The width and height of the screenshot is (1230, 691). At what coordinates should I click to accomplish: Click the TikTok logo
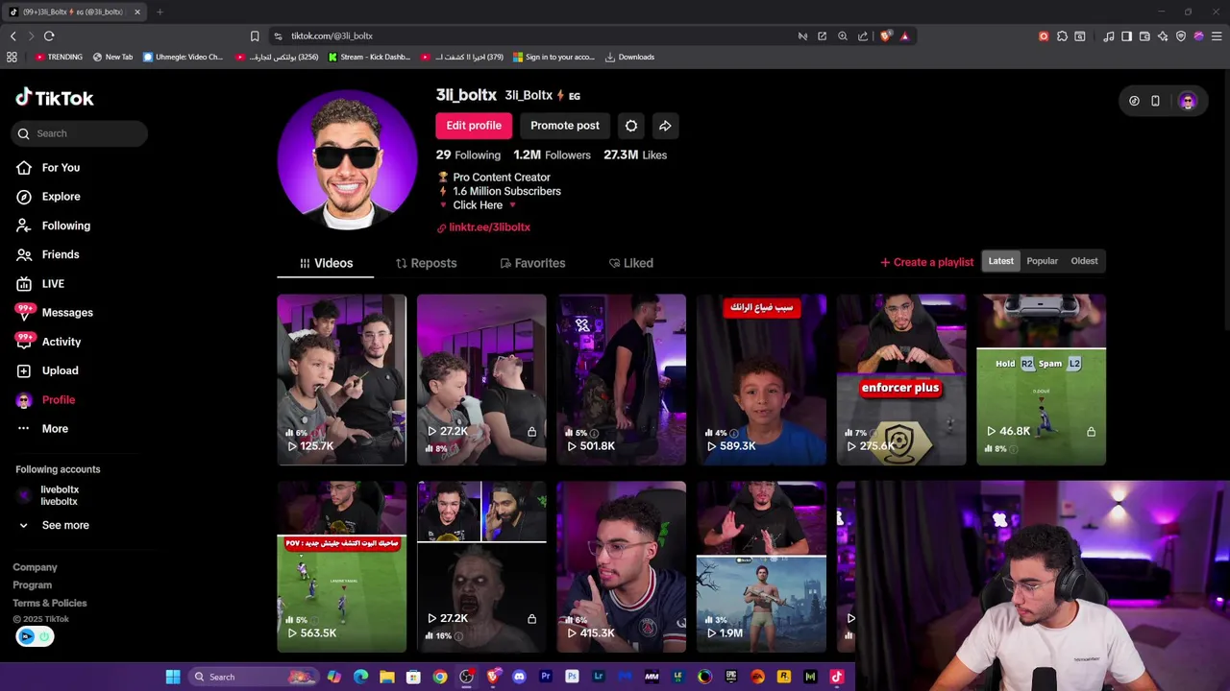tap(55, 98)
